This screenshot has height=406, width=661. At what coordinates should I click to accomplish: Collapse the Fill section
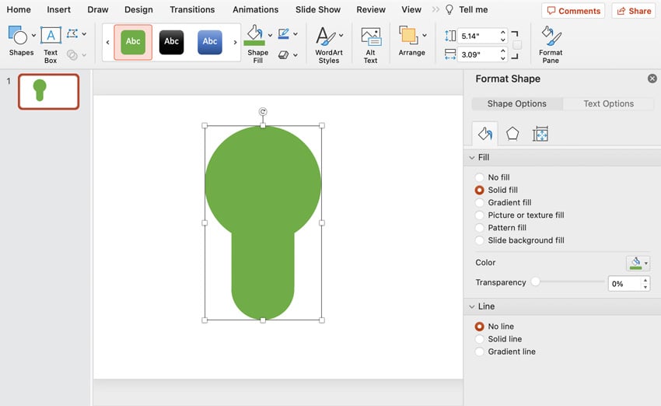coord(471,158)
